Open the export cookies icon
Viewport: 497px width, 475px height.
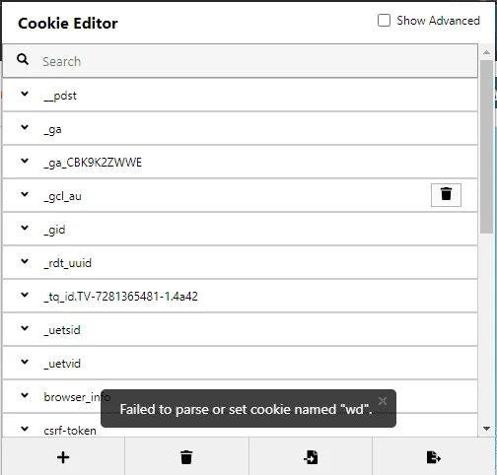[x=433, y=457]
